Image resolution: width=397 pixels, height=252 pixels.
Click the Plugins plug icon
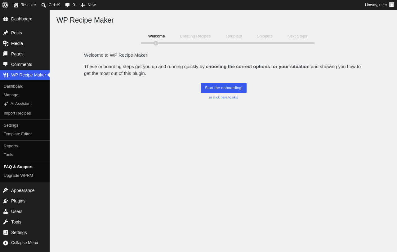click(x=6, y=201)
